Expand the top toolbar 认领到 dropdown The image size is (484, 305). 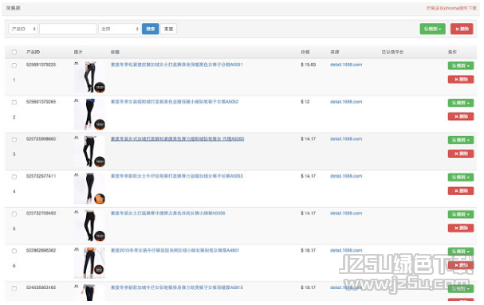click(432, 29)
